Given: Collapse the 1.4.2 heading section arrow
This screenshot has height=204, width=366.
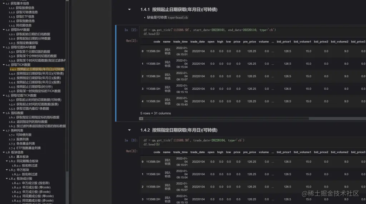Looking at the screenshot, I should pyautogui.click(x=129, y=130).
